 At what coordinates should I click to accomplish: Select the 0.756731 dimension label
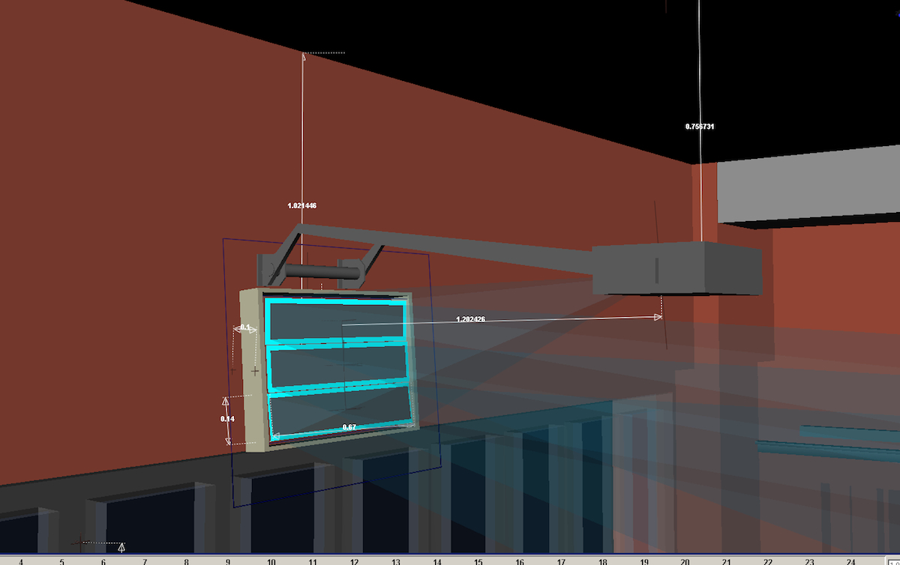(699, 127)
